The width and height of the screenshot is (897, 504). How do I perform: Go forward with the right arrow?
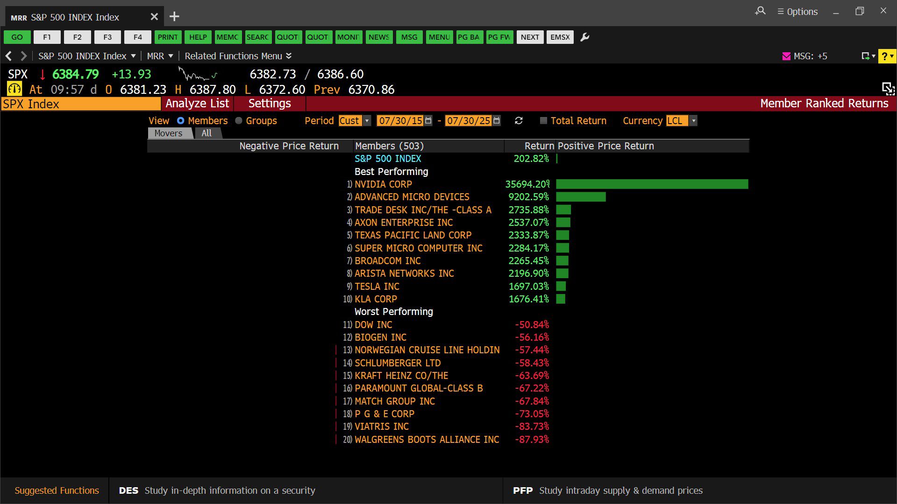pos(23,56)
